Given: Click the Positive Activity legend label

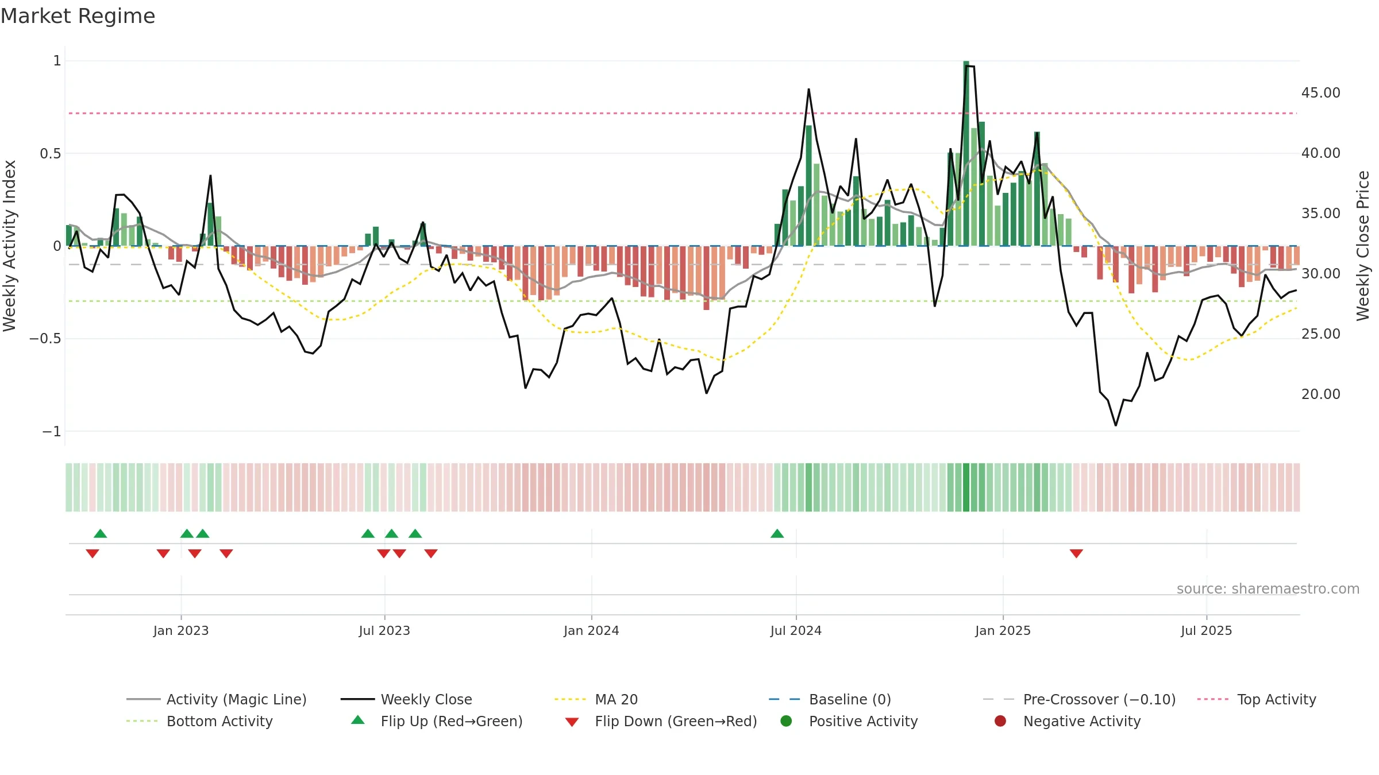Looking at the screenshot, I should coord(863,721).
